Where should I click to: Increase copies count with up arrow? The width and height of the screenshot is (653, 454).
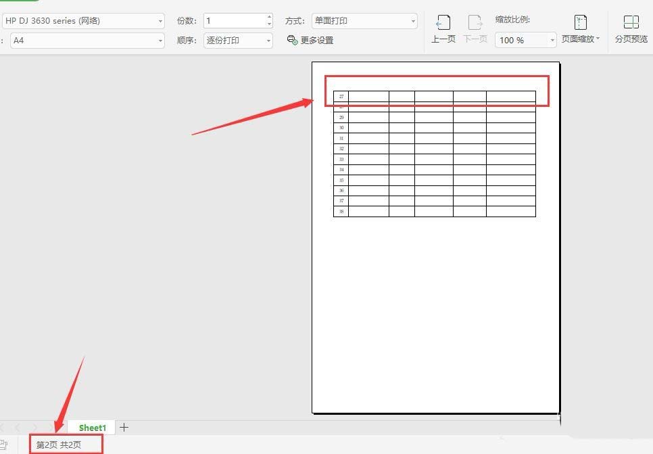pyautogui.click(x=269, y=17)
